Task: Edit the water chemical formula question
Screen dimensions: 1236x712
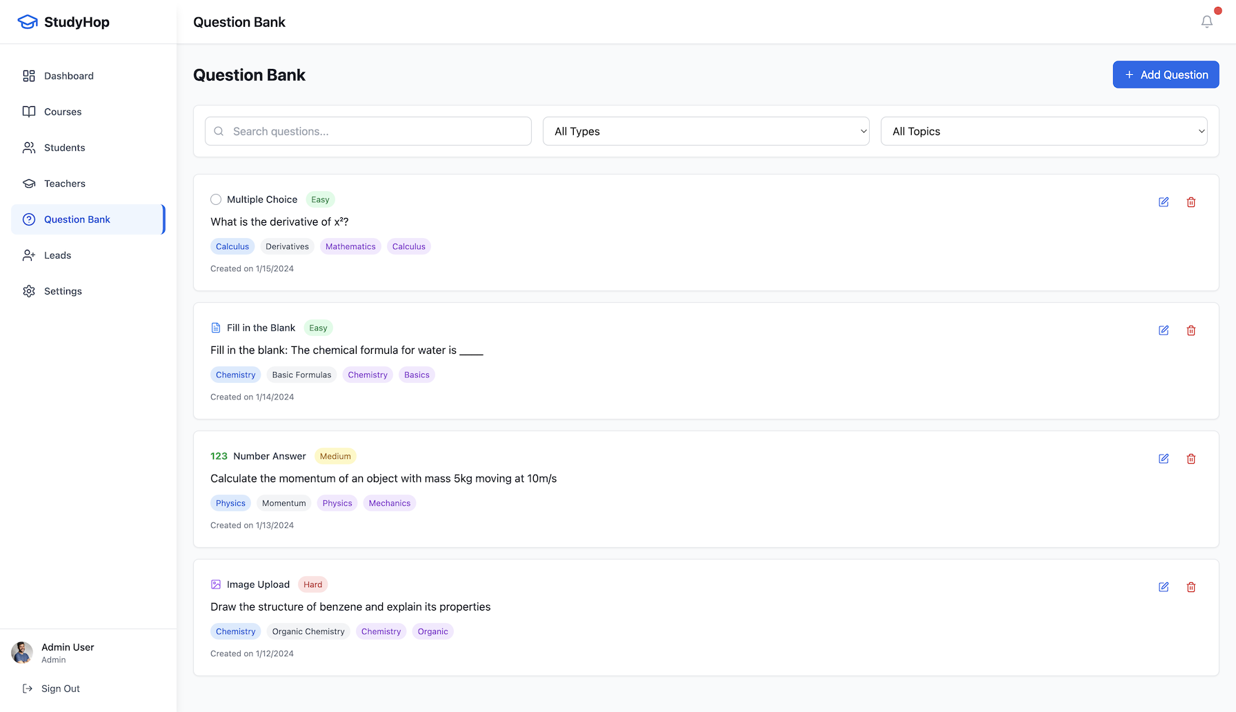Action: tap(1164, 330)
